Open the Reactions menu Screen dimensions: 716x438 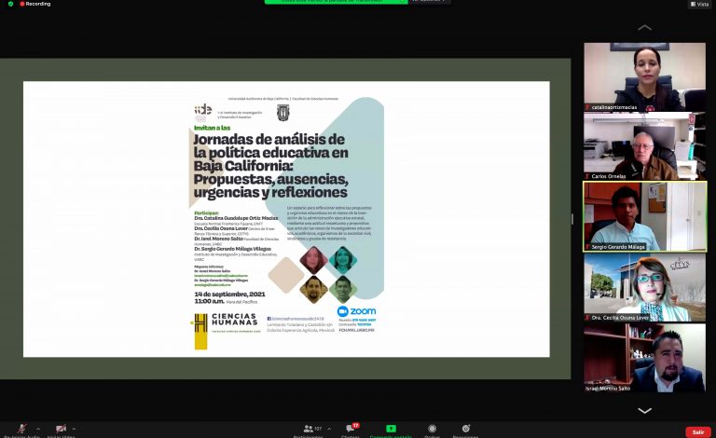coord(465,430)
